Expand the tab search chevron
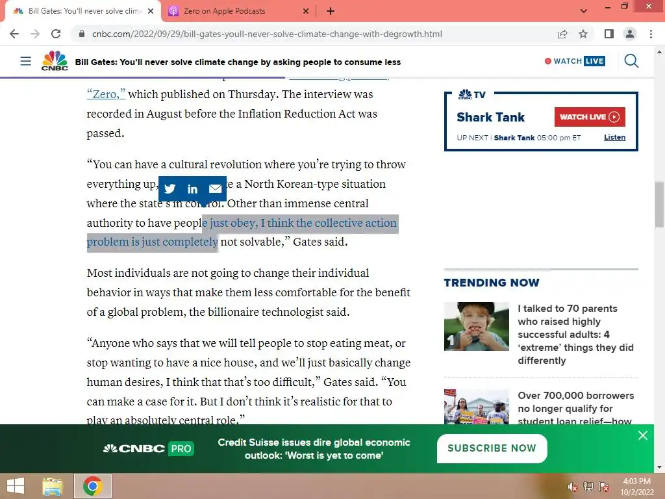This screenshot has width=665, height=499. coord(584,11)
